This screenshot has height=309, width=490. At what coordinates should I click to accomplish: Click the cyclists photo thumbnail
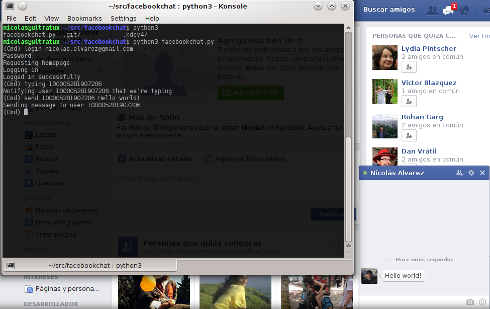pyautogui.click(x=317, y=292)
